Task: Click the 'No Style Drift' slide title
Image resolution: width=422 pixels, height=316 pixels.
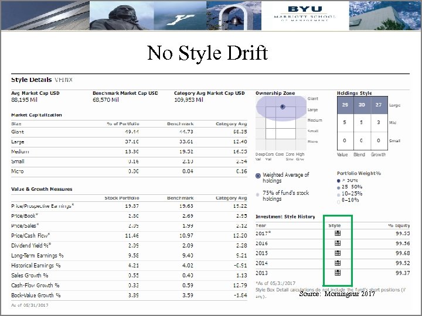Action: 207,53
